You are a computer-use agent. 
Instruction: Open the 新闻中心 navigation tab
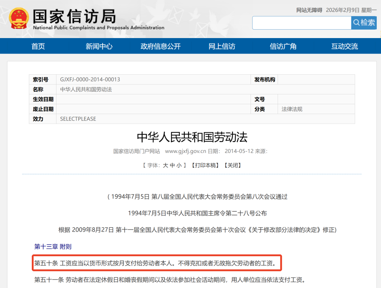point(99,46)
